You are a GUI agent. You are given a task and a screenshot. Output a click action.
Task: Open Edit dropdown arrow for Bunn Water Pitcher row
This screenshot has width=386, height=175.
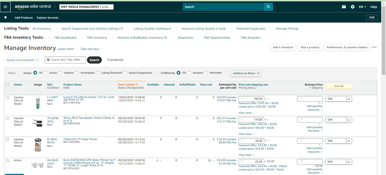[349, 162]
